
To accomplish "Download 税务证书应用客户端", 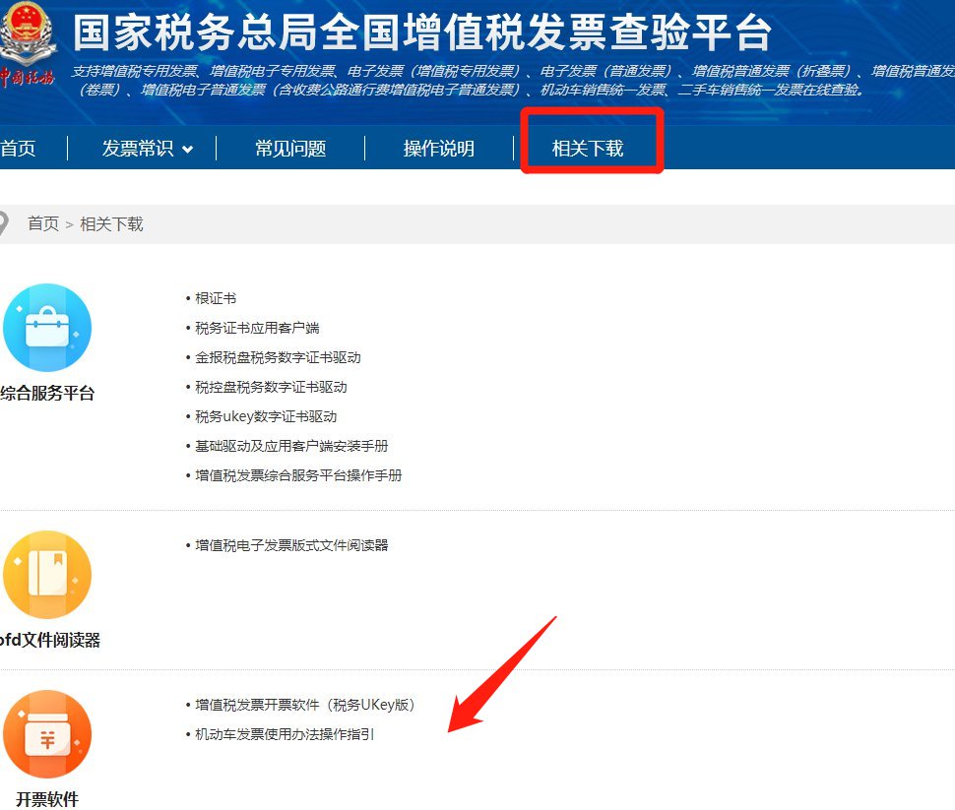I will (x=257, y=328).
